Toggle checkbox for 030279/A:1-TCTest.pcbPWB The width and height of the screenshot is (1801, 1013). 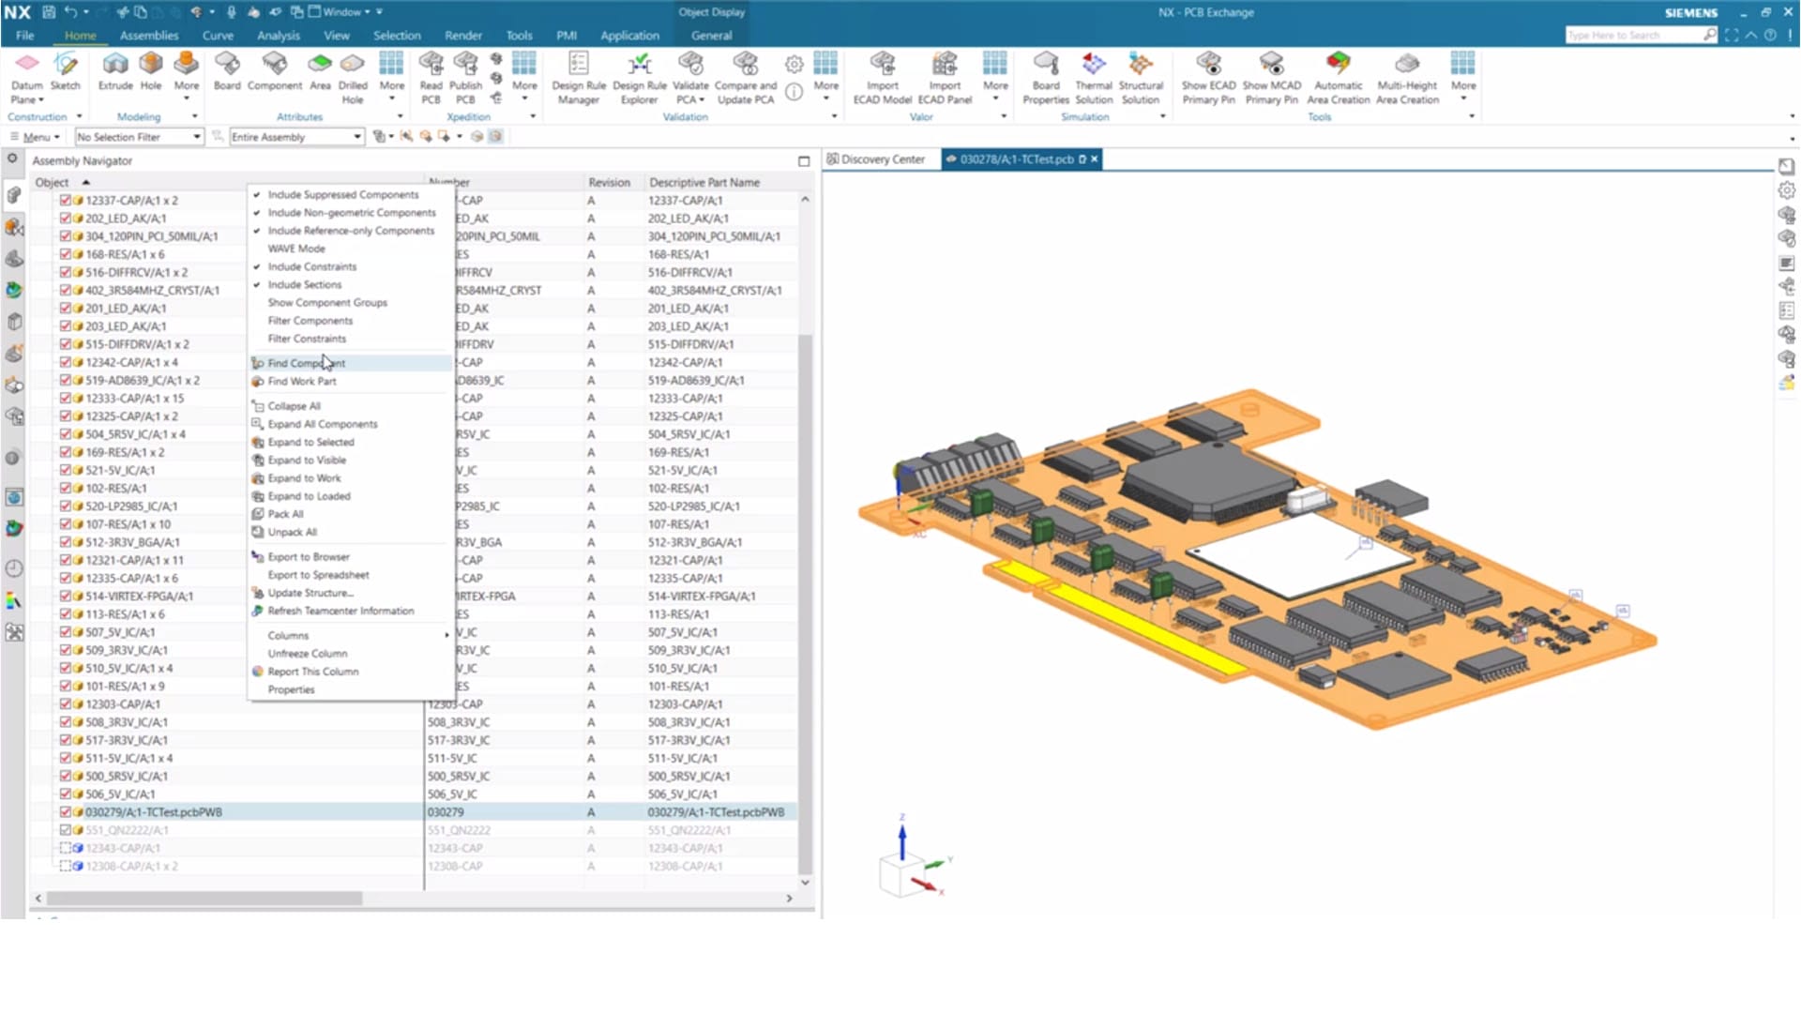tap(65, 811)
